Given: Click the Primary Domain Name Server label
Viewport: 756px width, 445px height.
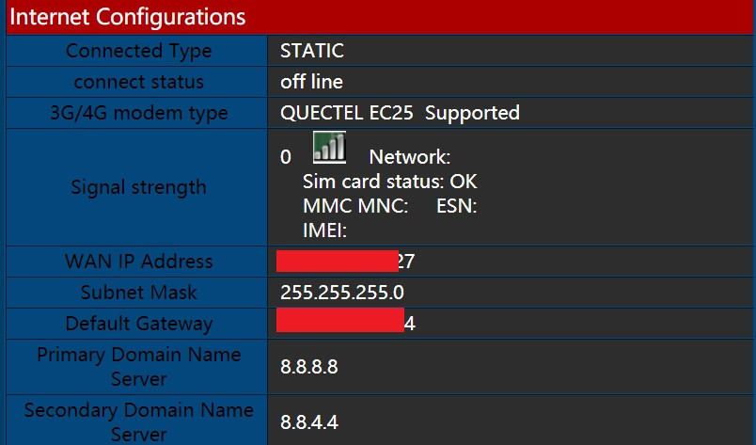Looking at the screenshot, I should coord(139,367).
